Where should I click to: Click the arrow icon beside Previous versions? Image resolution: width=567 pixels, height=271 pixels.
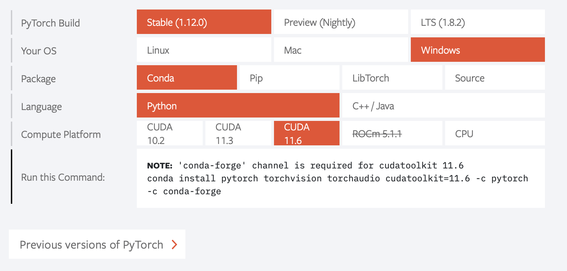175,245
